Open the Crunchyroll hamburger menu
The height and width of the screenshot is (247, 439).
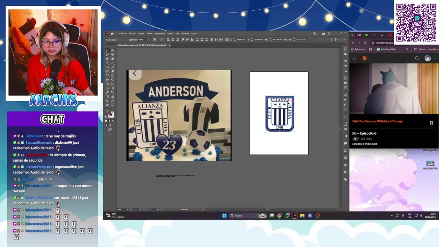click(354, 58)
